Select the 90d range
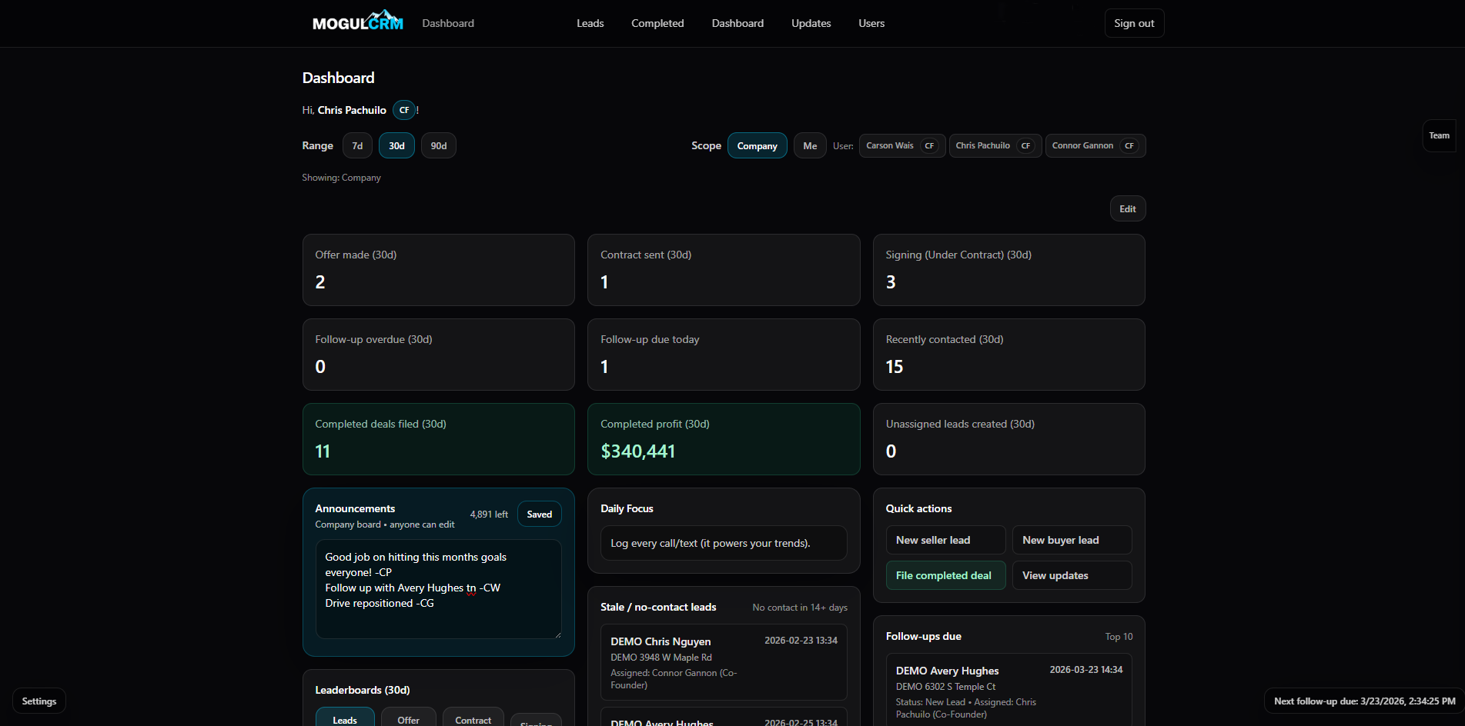 [438, 145]
